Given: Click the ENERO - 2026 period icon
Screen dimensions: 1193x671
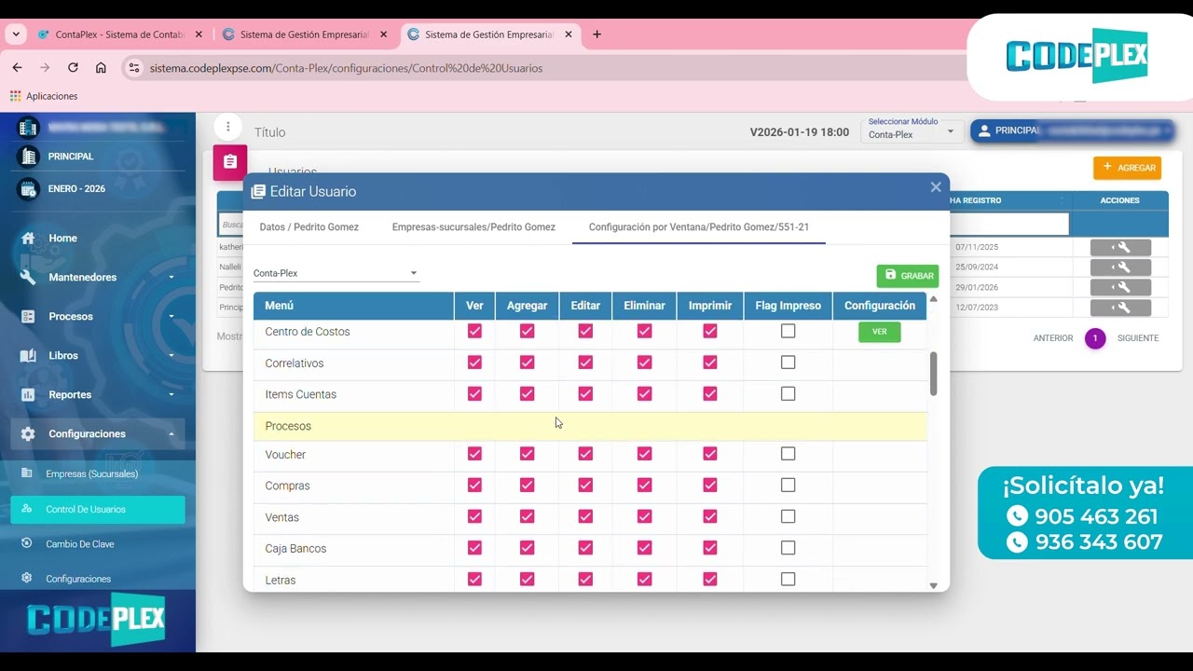Looking at the screenshot, I should pos(28,188).
